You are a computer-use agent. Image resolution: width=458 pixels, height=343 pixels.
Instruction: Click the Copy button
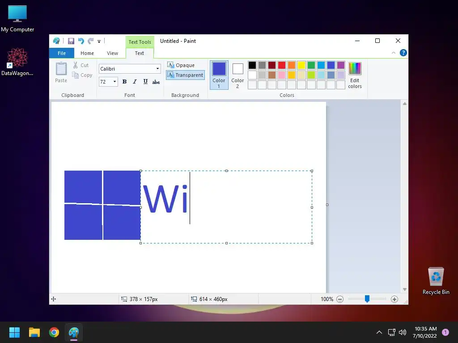(x=82, y=75)
